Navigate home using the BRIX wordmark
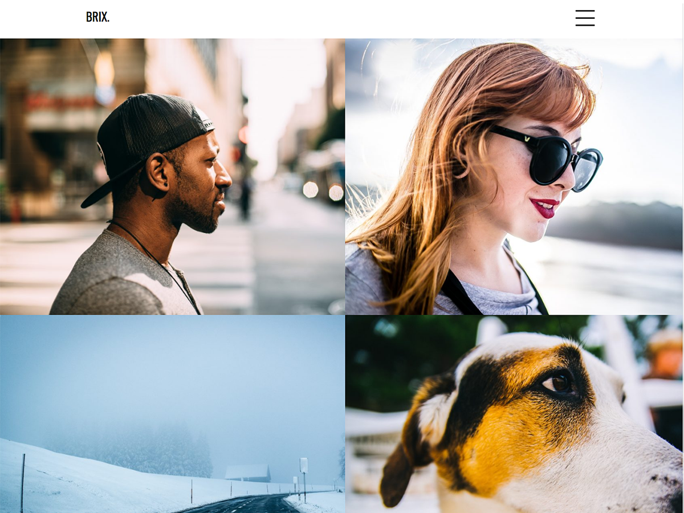Screen dimensions: 684x513 97,18
